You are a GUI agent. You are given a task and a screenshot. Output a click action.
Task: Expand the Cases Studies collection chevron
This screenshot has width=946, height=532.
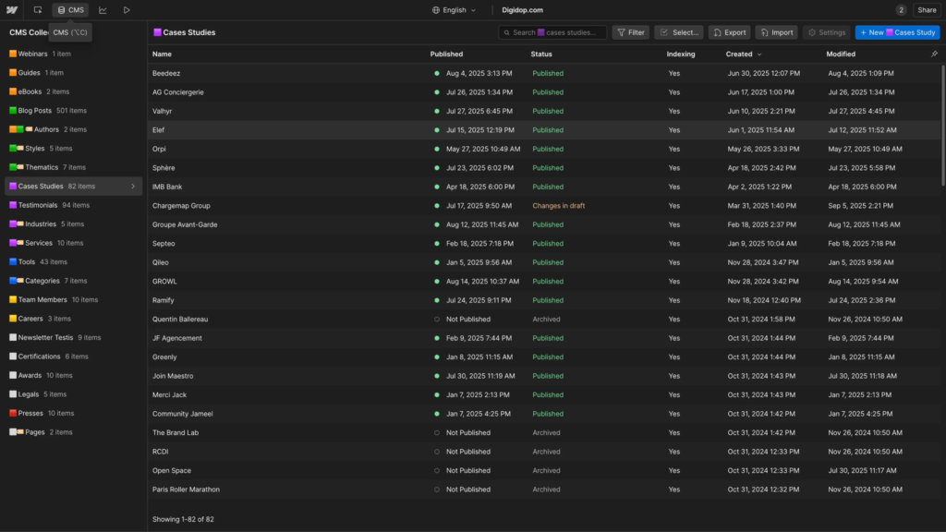tap(133, 187)
